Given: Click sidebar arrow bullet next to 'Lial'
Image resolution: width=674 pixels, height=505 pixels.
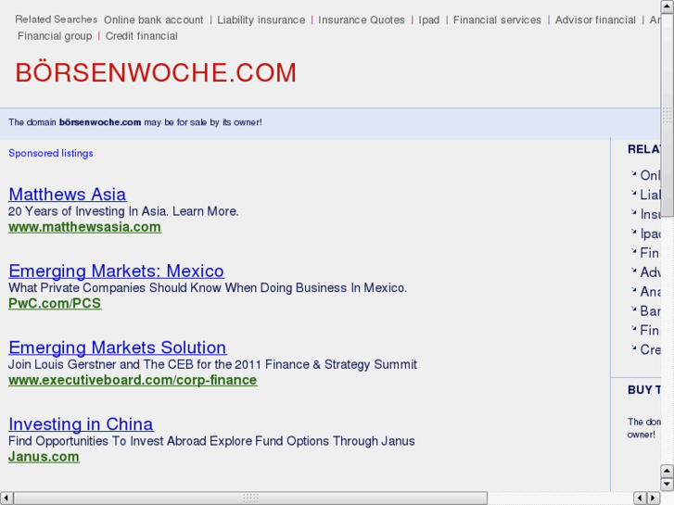Looking at the screenshot, I should (x=633, y=193).
